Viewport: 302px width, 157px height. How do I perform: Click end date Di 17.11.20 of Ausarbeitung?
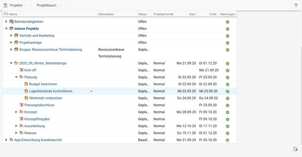(208, 126)
